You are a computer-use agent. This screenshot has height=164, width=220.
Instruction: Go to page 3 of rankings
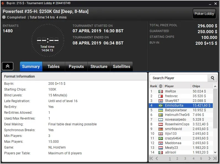[x=185, y=158]
